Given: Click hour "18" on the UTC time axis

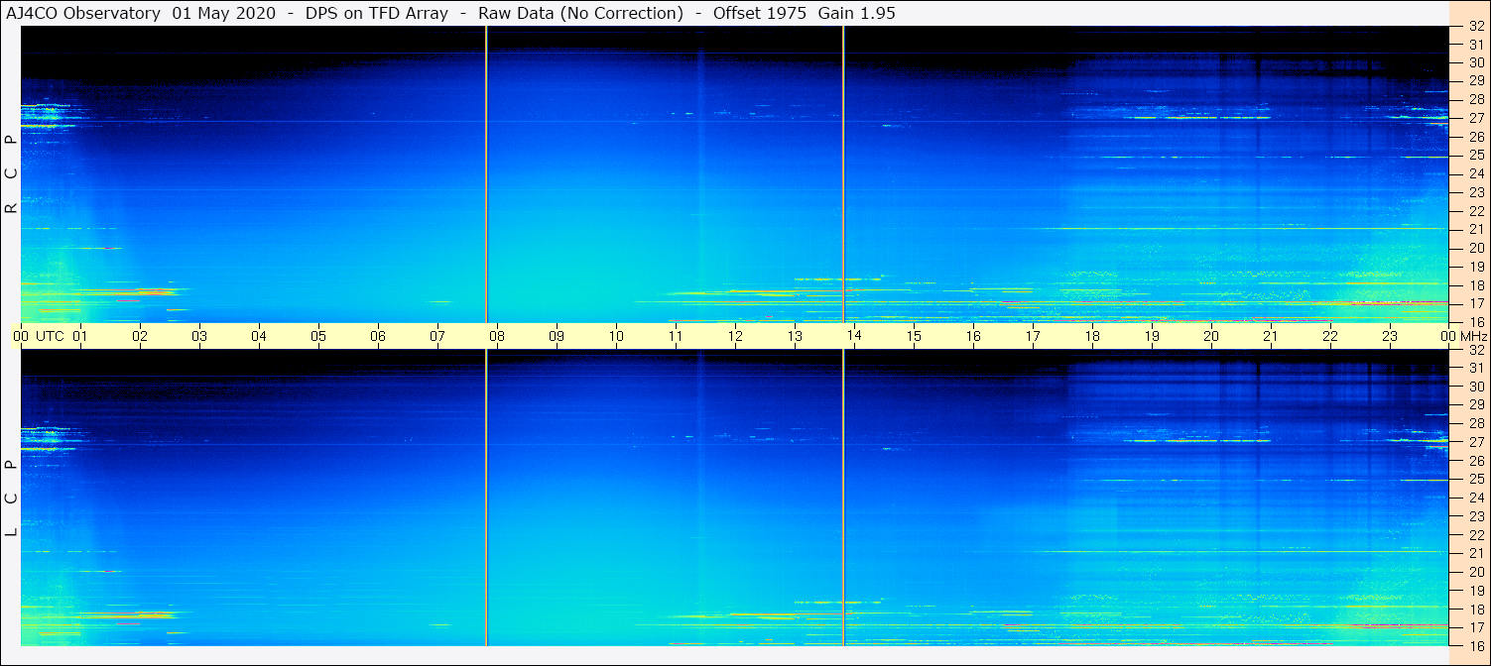Looking at the screenshot, I should [1092, 336].
